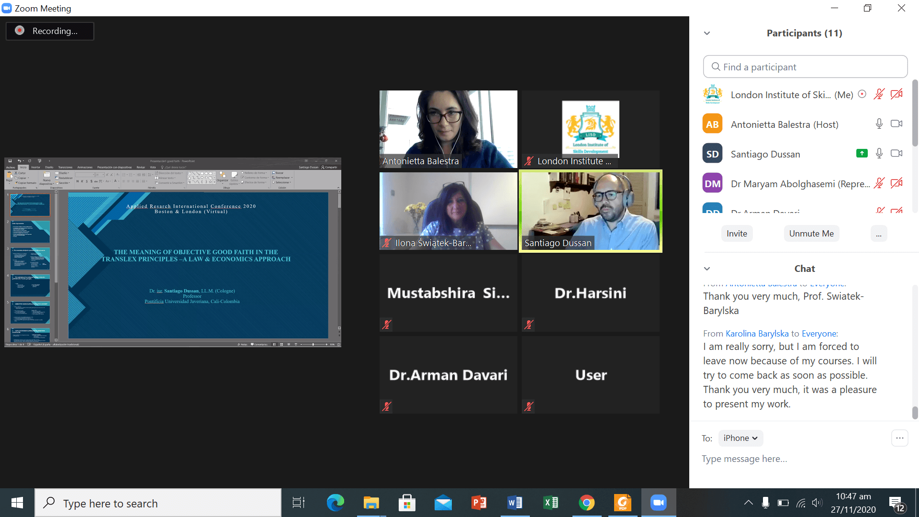This screenshot has height=517, width=919.
Task: Click the Windows taskbar search box
Action: click(x=158, y=503)
